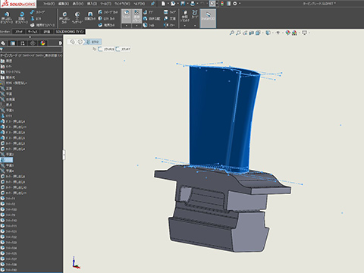Image resolution: width=364 pixels, height=273 pixels.
Task: Select the Revolved Boss/Base tool
Action: click(21, 18)
